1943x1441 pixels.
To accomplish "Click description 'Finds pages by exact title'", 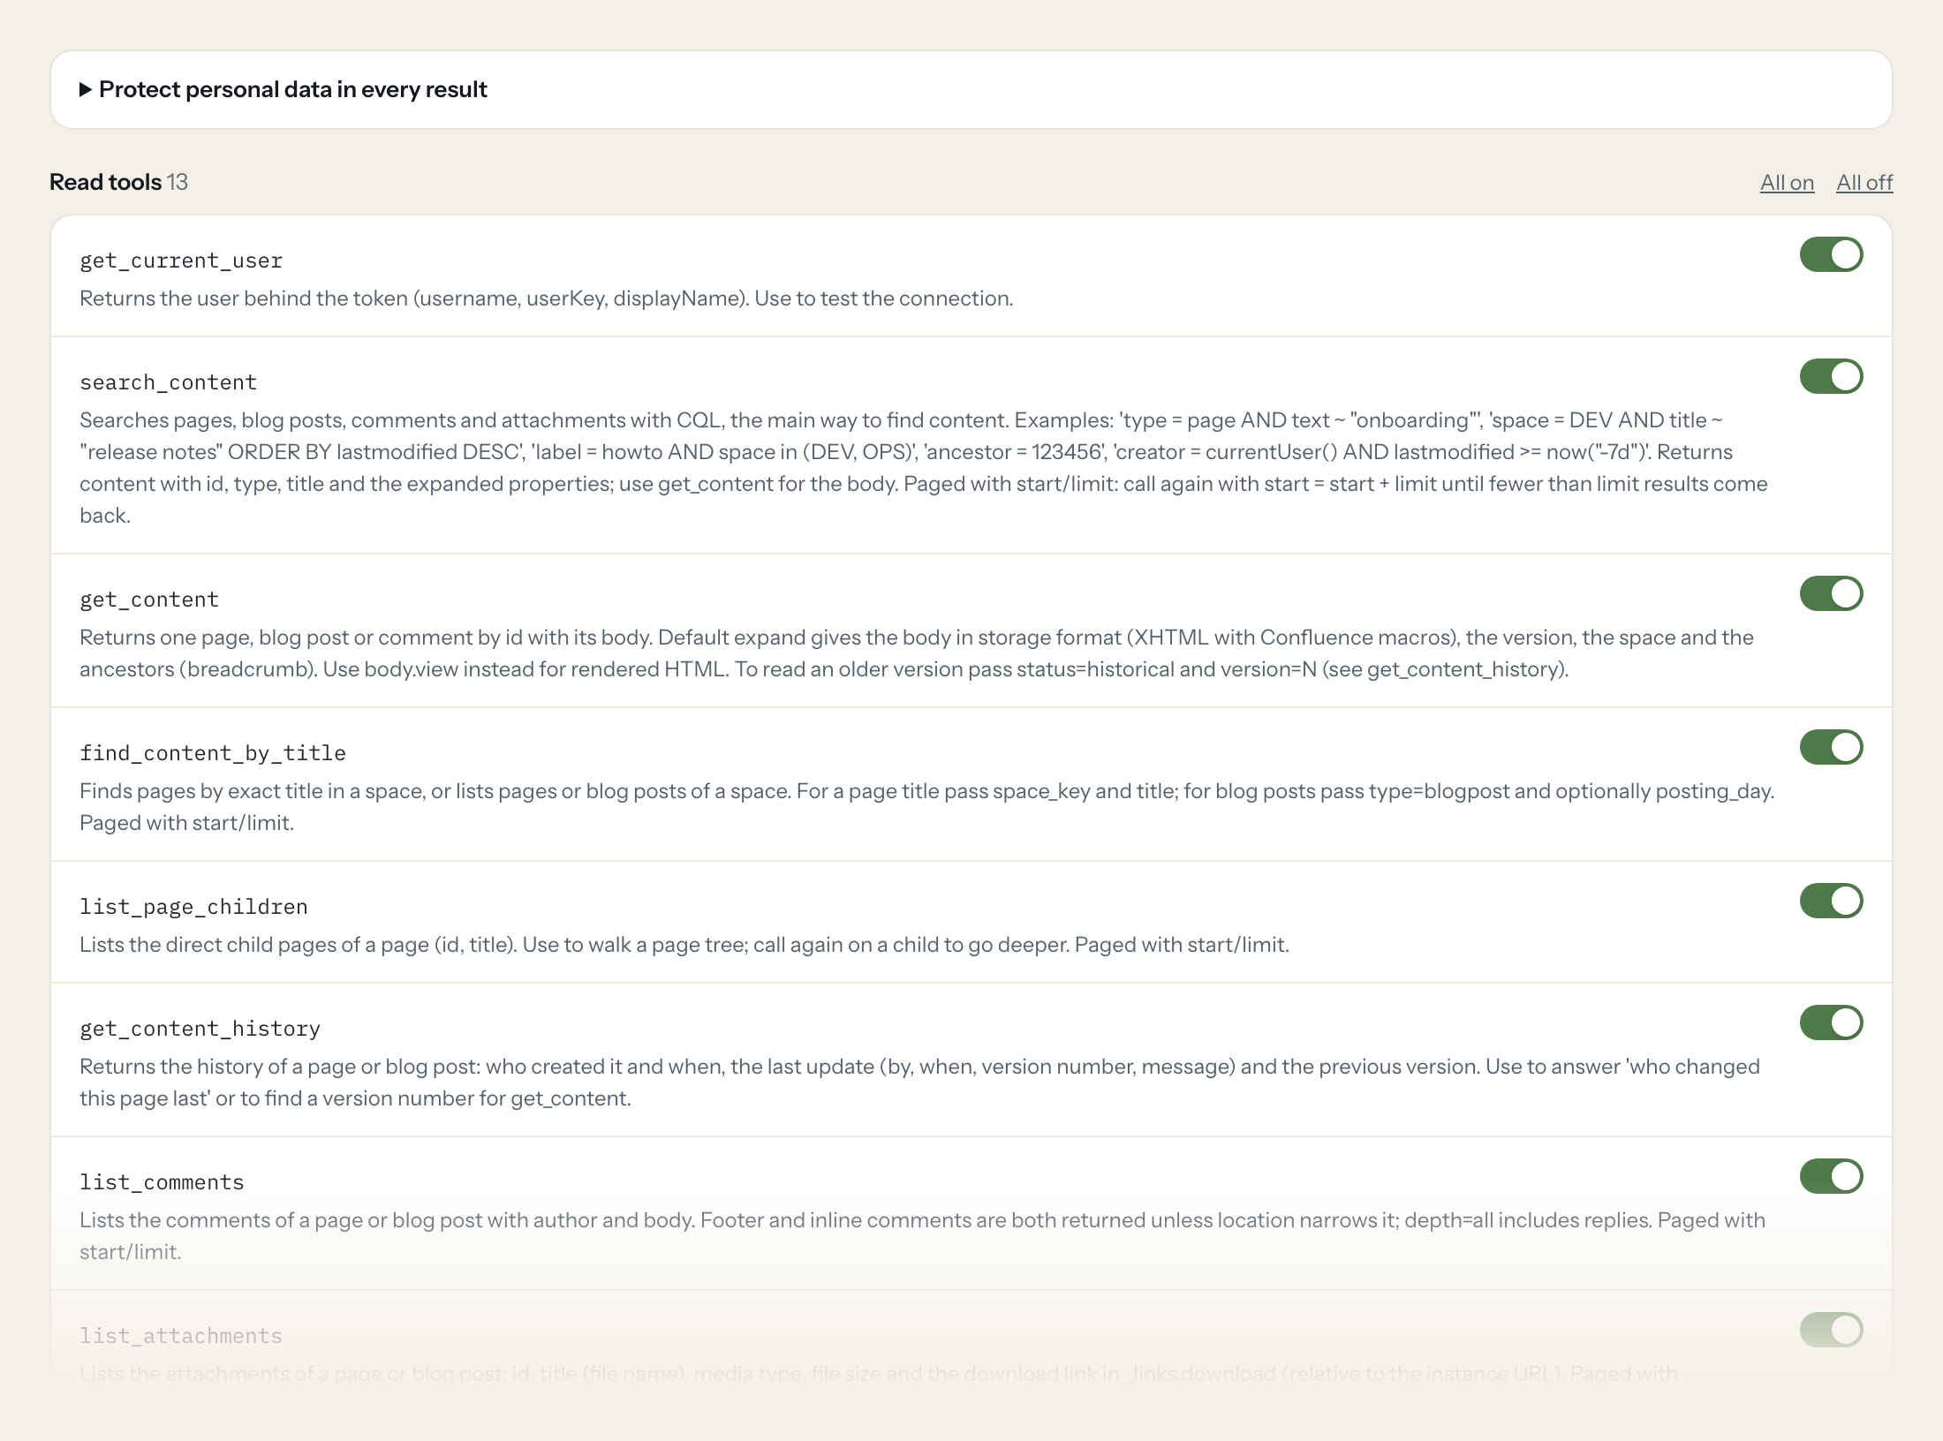I will point(927,807).
